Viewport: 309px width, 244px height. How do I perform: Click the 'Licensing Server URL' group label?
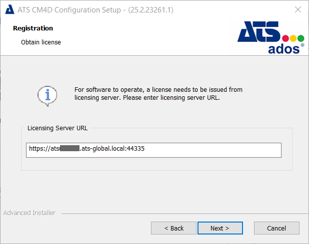tap(58, 128)
